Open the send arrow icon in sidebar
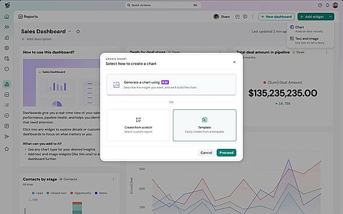 [x=7, y=137]
